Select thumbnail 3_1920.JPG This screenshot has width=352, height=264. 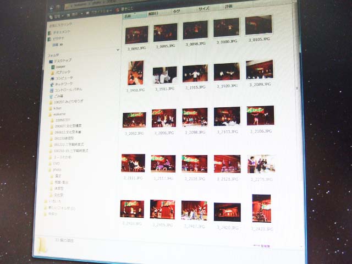pyautogui.click(x=227, y=72)
